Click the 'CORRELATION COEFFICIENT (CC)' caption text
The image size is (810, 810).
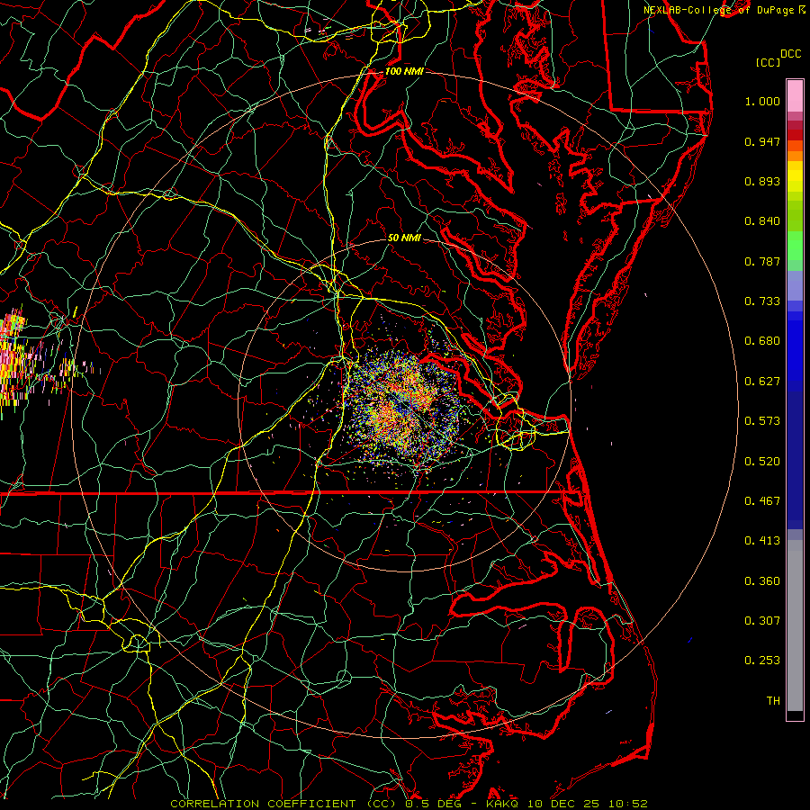[283, 804]
